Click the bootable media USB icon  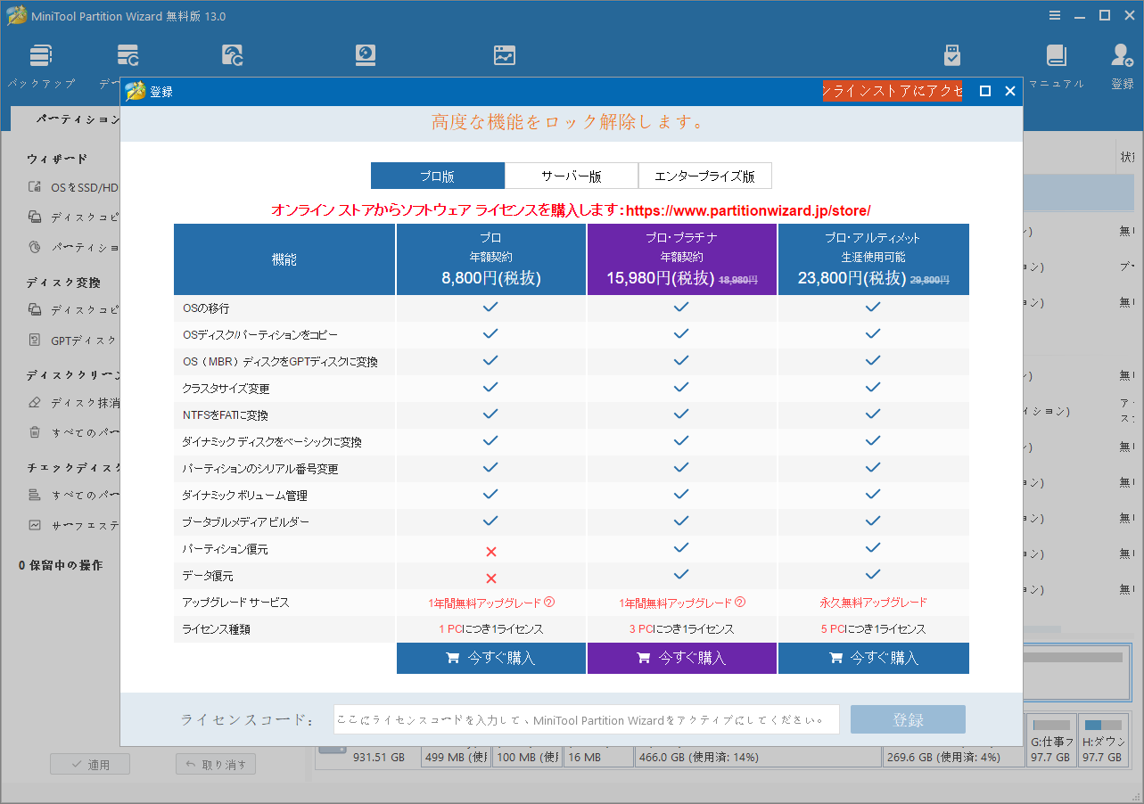pyautogui.click(x=952, y=55)
